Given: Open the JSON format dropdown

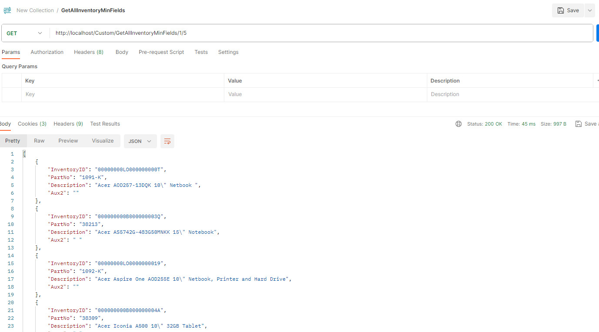Looking at the screenshot, I should tap(140, 141).
